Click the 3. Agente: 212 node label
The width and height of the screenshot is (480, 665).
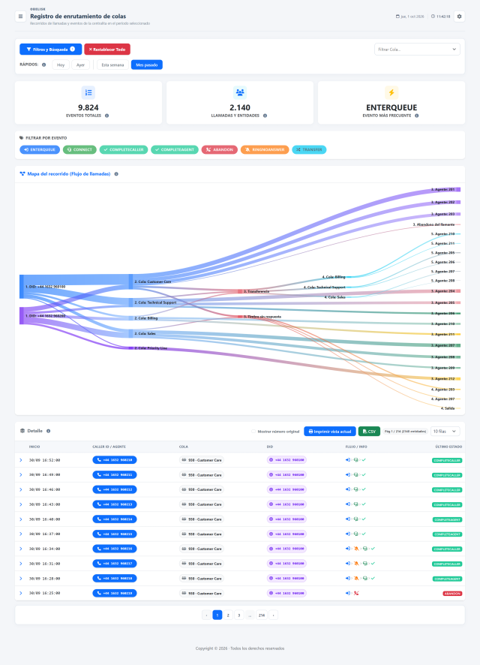(x=442, y=379)
